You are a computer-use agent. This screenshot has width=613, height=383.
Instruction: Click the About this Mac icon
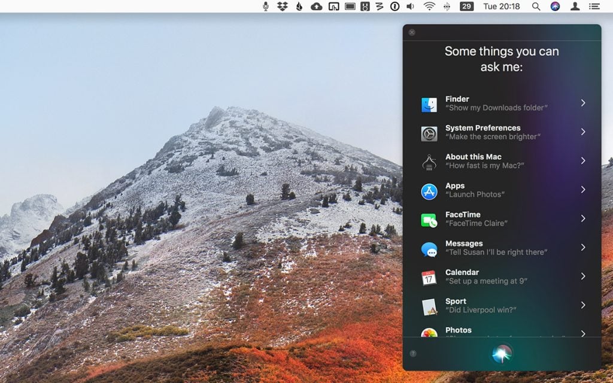point(429,162)
